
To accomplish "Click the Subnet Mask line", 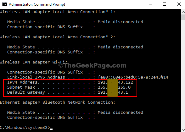I will pyautogui.click(x=69, y=87).
